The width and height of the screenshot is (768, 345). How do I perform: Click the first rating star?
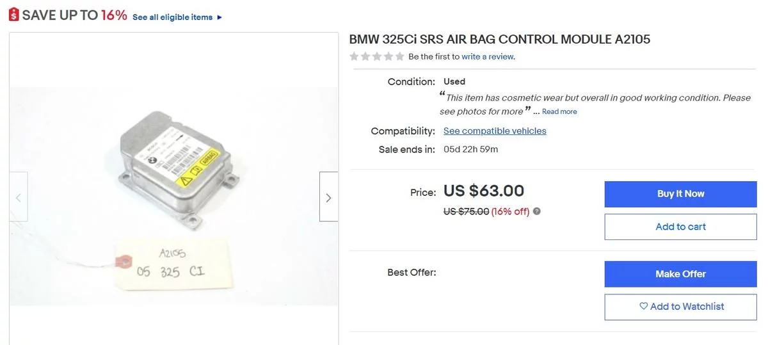(354, 56)
